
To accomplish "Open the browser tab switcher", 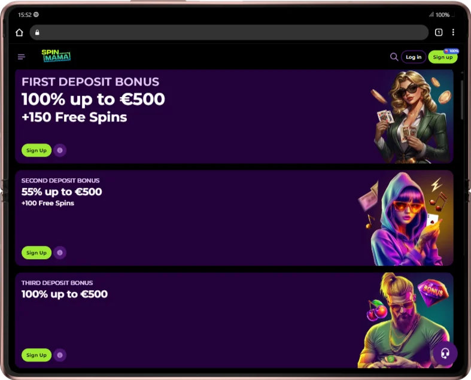I will click(x=439, y=32).
